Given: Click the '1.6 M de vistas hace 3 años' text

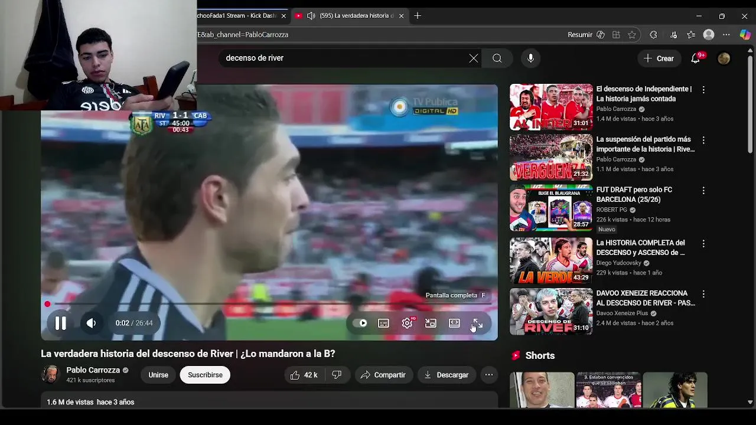Looking at the screenshot, I should coord(90,402).
